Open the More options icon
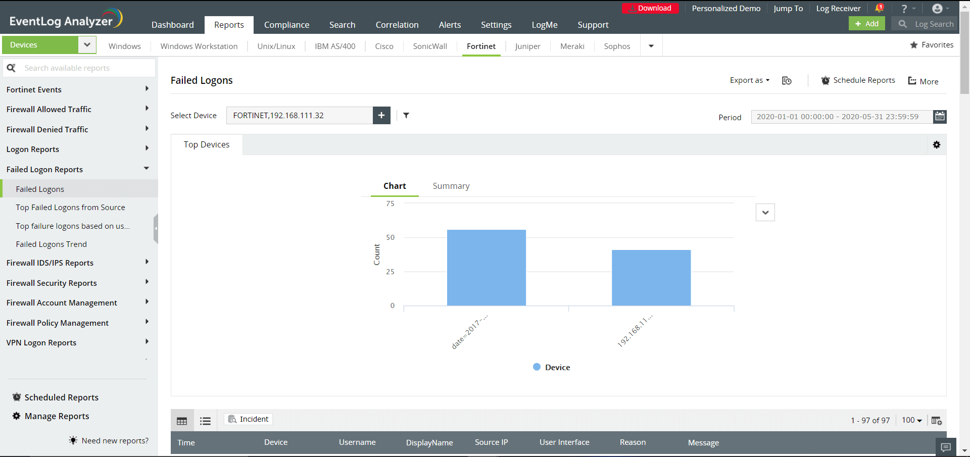The image size is (970, 457). [912, 81]
